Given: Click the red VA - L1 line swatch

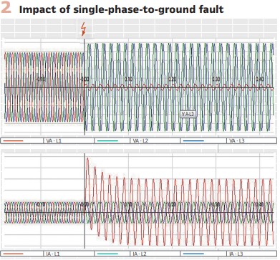Looking at the screenshot, I should click(13, 141).
